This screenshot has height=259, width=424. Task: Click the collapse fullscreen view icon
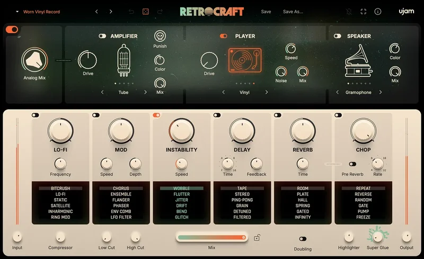pyautogui.click(x=364, y=12)
